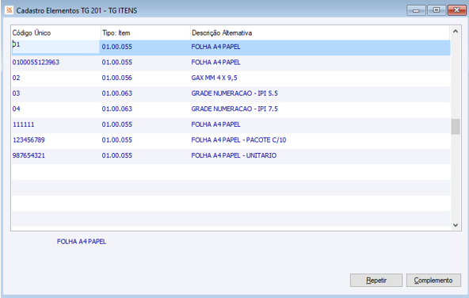Select the row with code 03

pos(231,94)
